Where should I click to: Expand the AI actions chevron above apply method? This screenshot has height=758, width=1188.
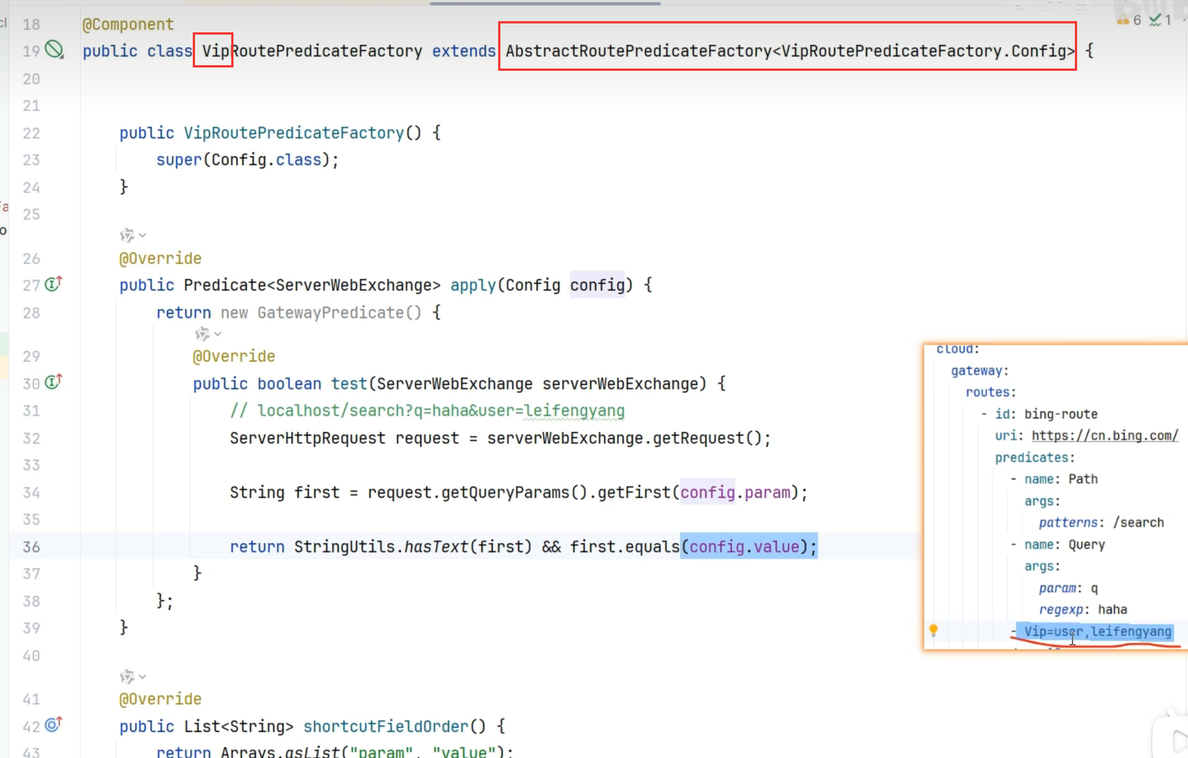143,235
